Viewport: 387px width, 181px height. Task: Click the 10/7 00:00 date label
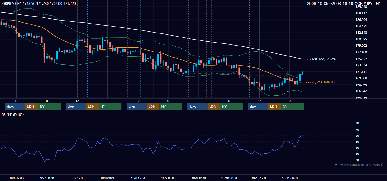tap(47, 178)
